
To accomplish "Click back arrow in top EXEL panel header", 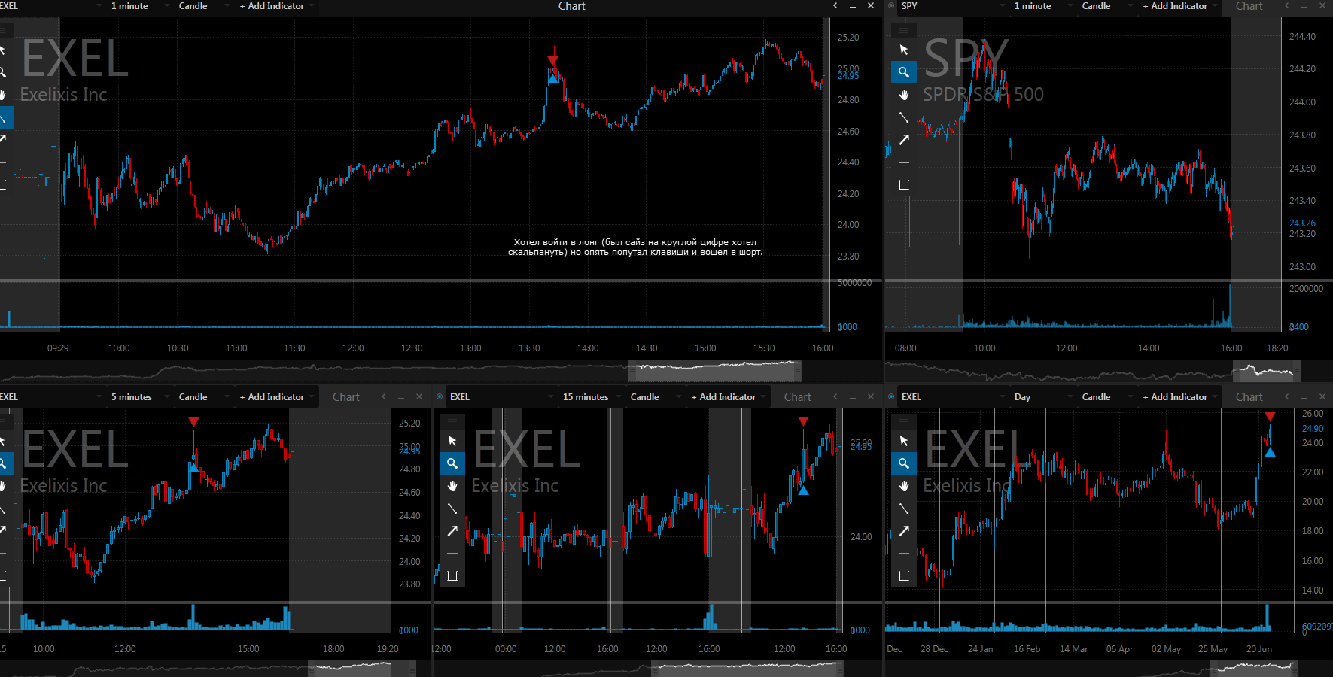I will click(835, 6).
